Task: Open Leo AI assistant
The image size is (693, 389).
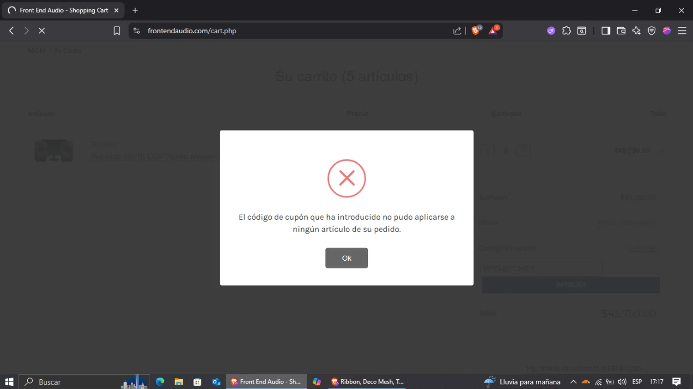Action: 636,30
